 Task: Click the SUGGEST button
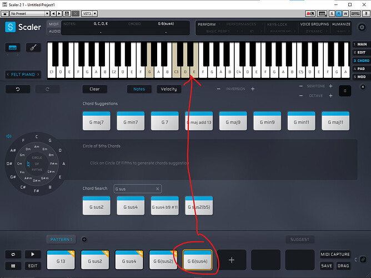click(300, 240)
